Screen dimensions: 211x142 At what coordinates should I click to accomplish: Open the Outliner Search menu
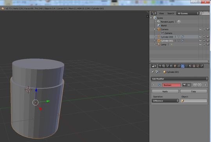coord(170,13)
